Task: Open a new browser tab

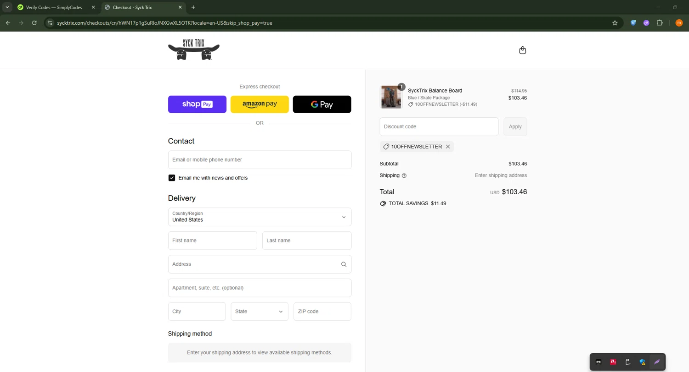Action: click(x=193, y=7)
